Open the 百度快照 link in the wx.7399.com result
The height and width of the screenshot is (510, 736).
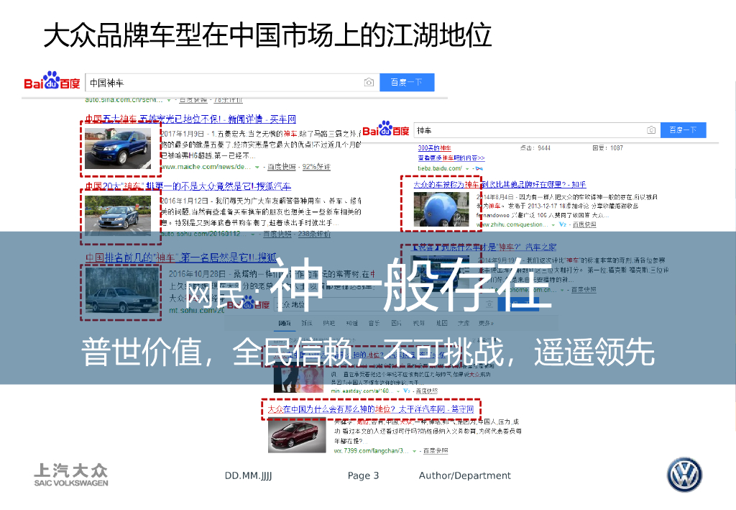tap(436, 451)
